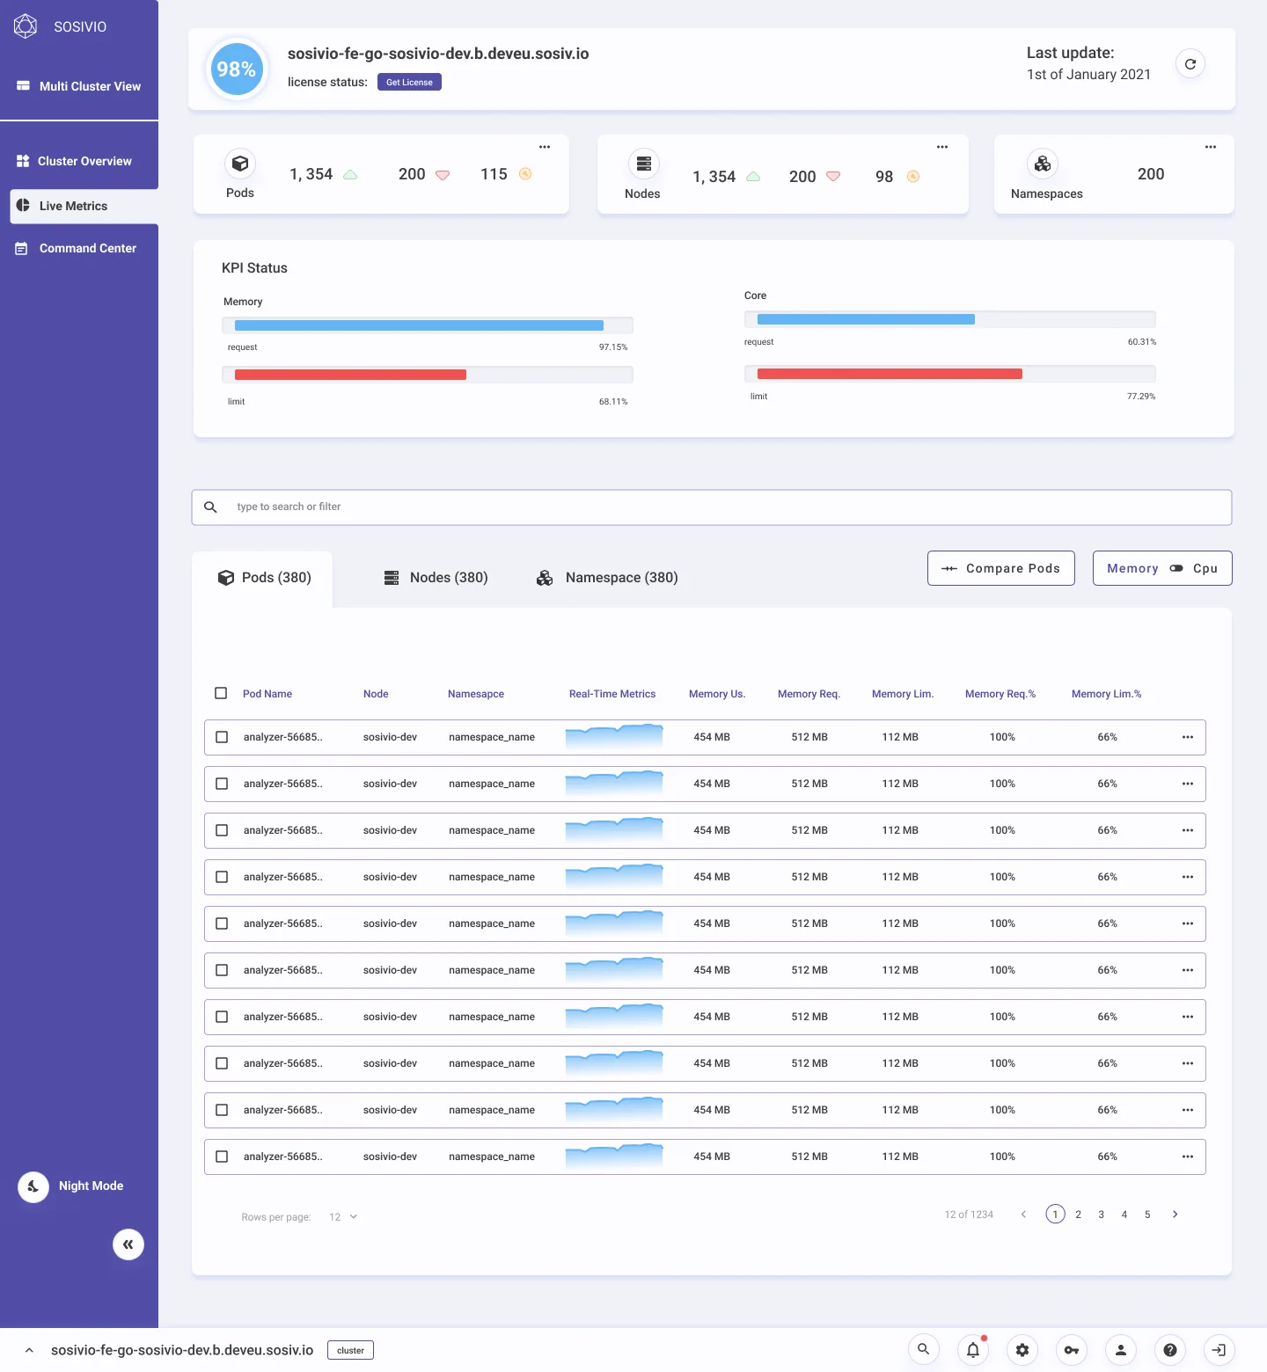Check the fourth analyzer-56685 pod row
The height and width of the screenshot is (1372, 1267).
click(x=222, y=877)
